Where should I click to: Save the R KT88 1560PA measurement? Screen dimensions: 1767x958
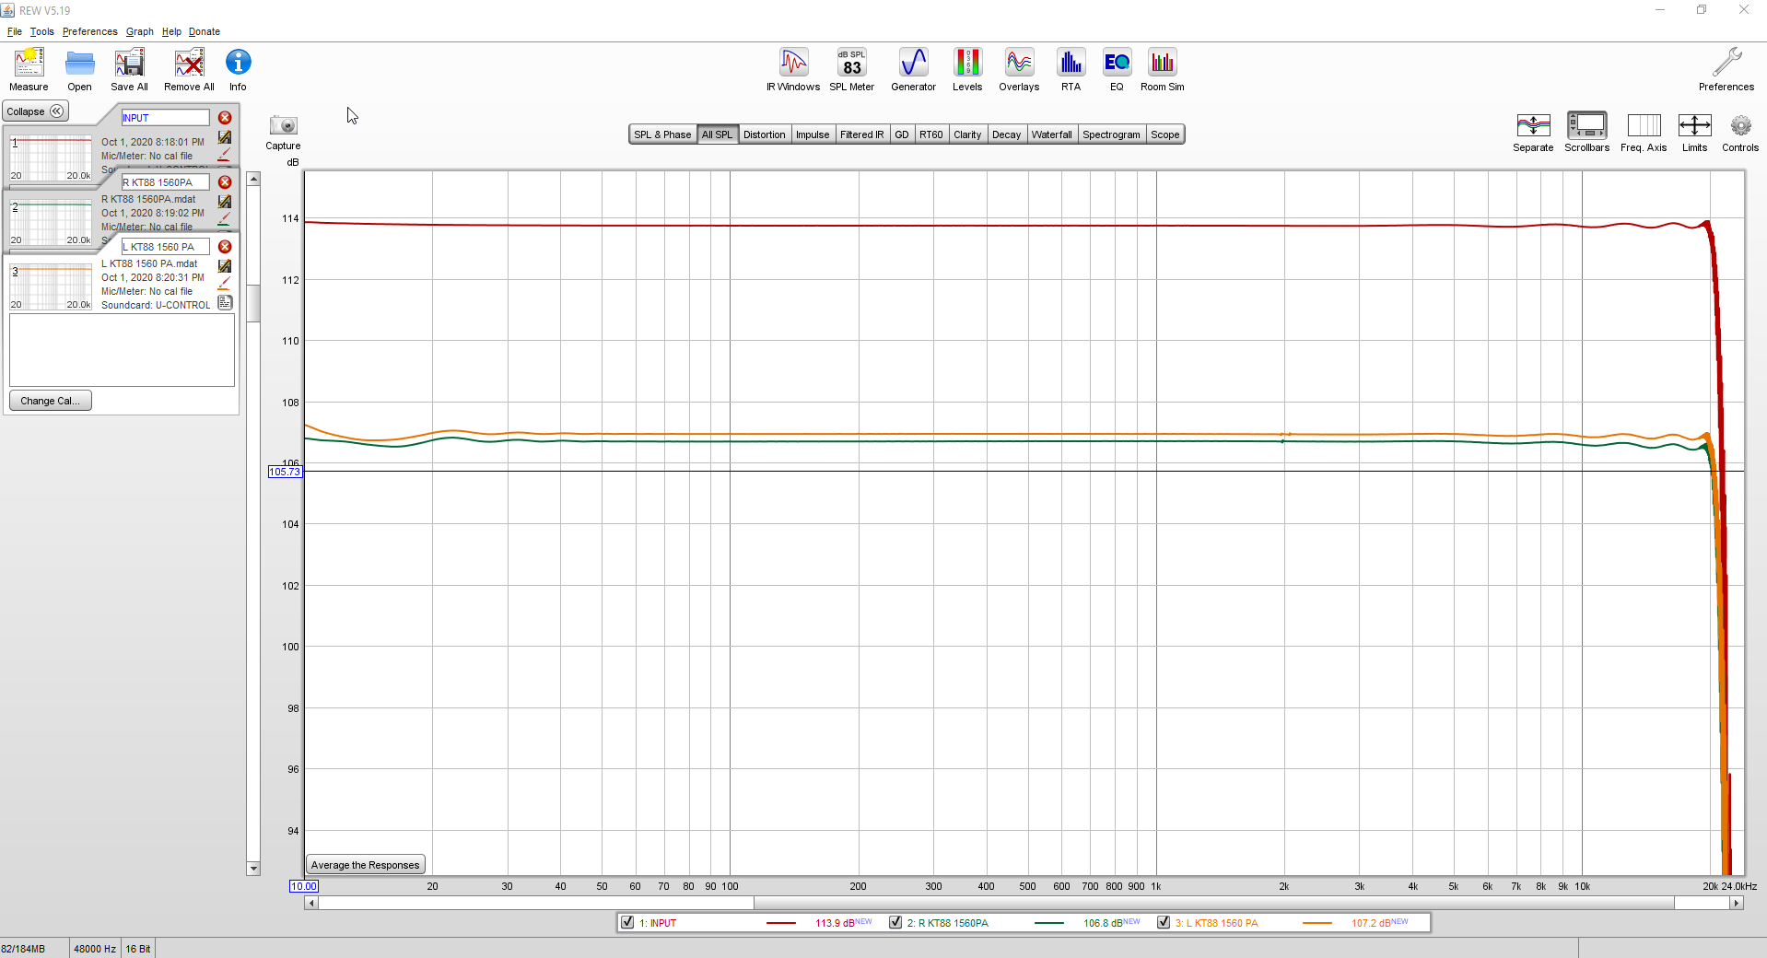tap(225, 202)
